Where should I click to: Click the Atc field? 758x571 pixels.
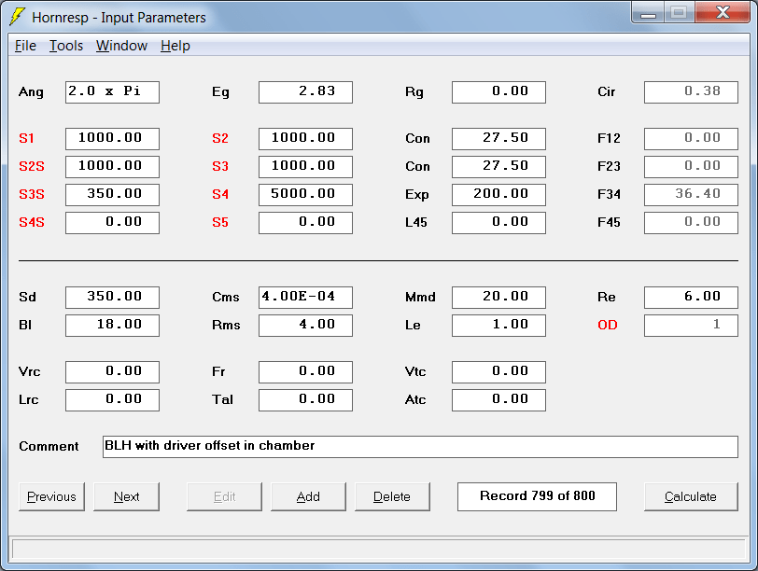click(x=498, y=400)
